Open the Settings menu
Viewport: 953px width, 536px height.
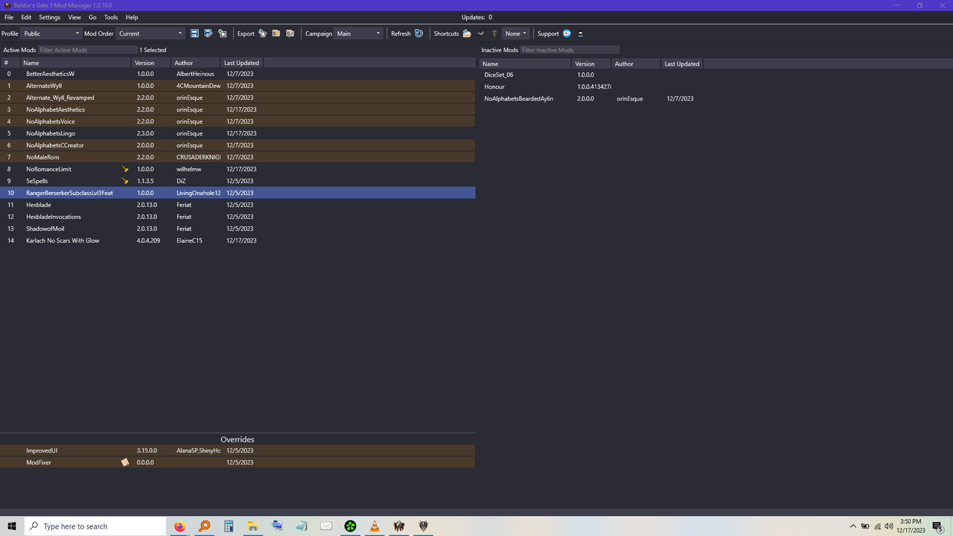point(50,17)
